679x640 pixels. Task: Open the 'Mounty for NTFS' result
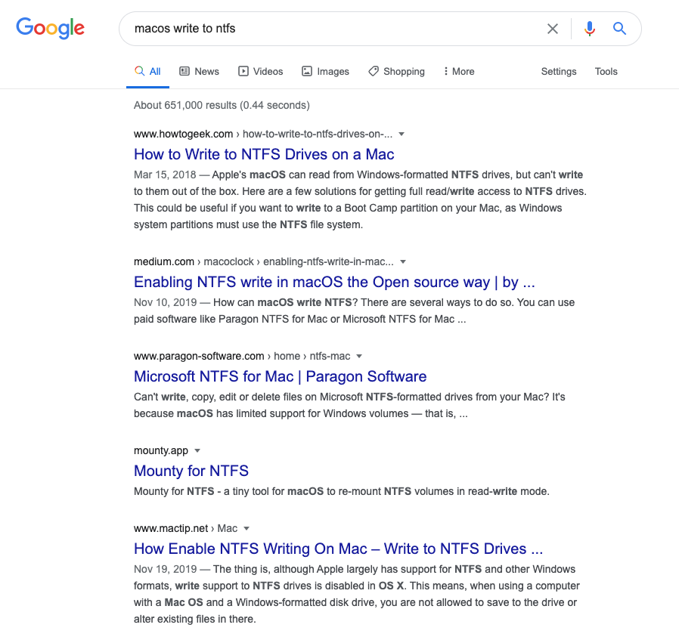pos(191,471)
